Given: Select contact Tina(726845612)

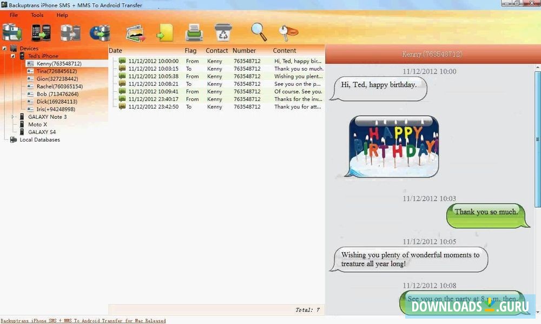Looking at the screenshot, I should coord(57,71).
